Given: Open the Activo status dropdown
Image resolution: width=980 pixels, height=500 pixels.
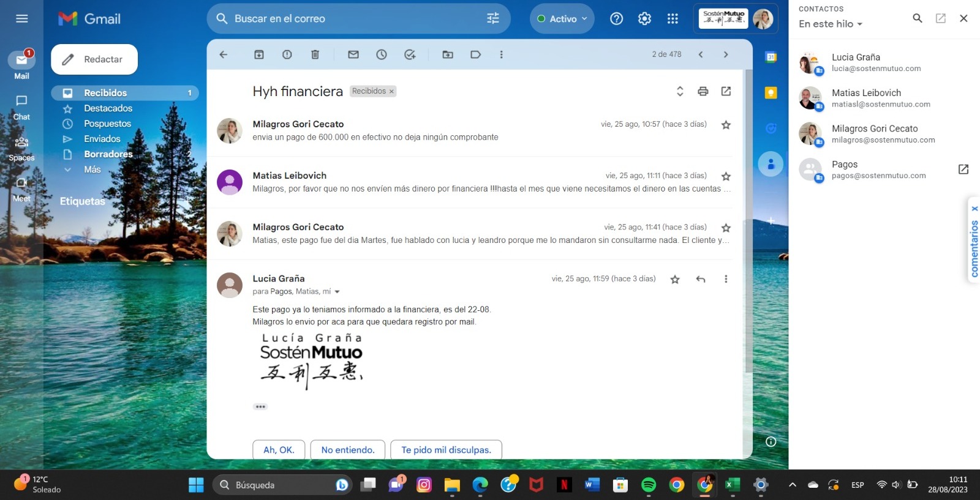Looking at the screenshot, I should pos(562,19).
